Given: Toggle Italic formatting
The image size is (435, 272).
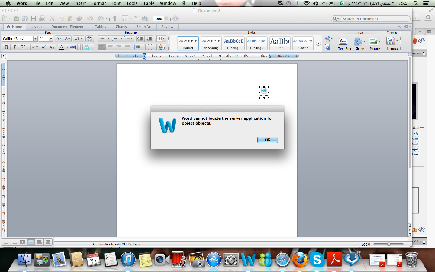Looking at the screenshot, I should (14, 47).
